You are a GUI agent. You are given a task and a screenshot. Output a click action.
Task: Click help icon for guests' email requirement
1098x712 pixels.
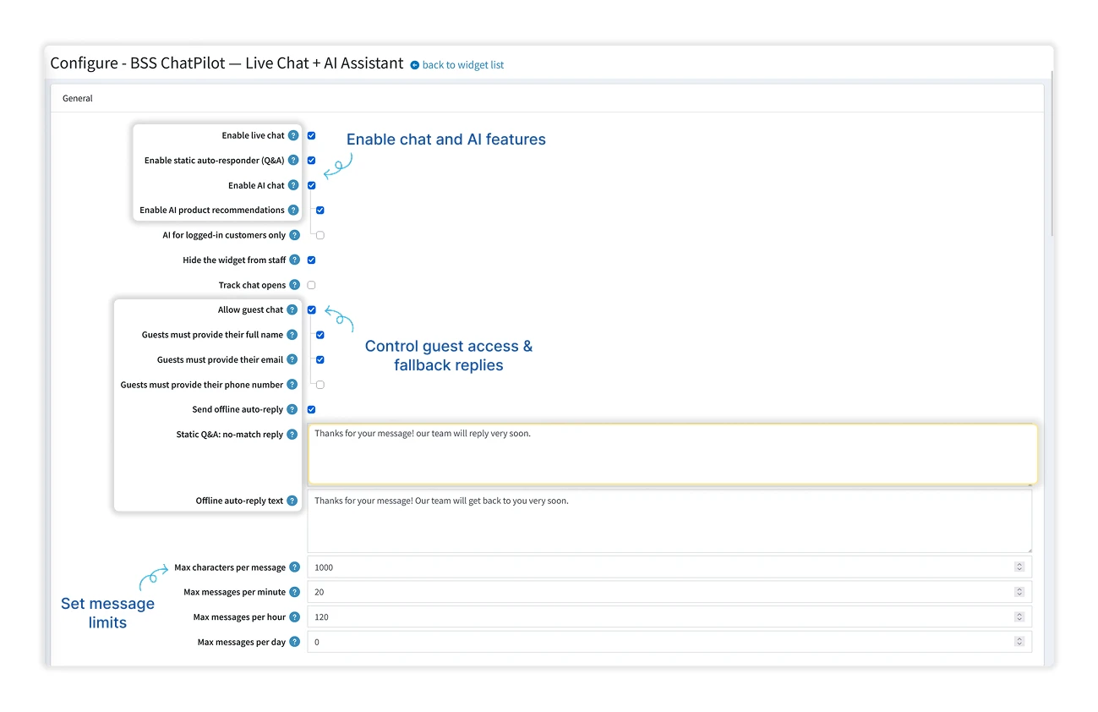point(292,359)
